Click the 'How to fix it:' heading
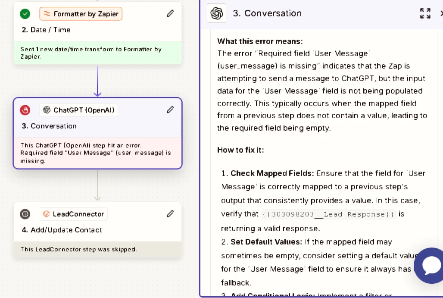 tap(240, 150)
